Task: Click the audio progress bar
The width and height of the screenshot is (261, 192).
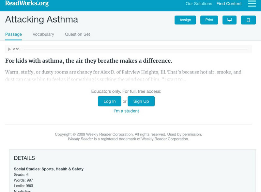Action: (x=137, y=49)
